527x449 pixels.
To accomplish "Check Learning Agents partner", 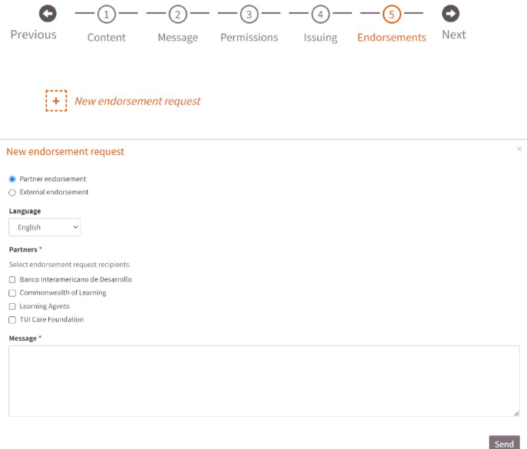I will click(x=12, y=306).
